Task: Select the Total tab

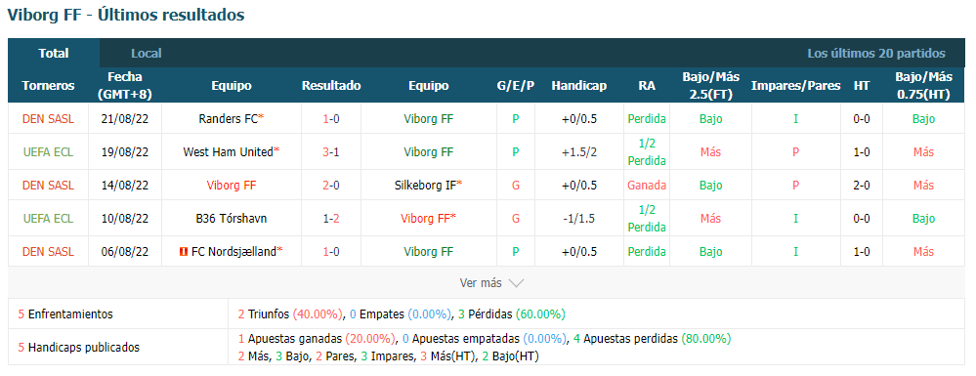Action: (x=54, y=54)
